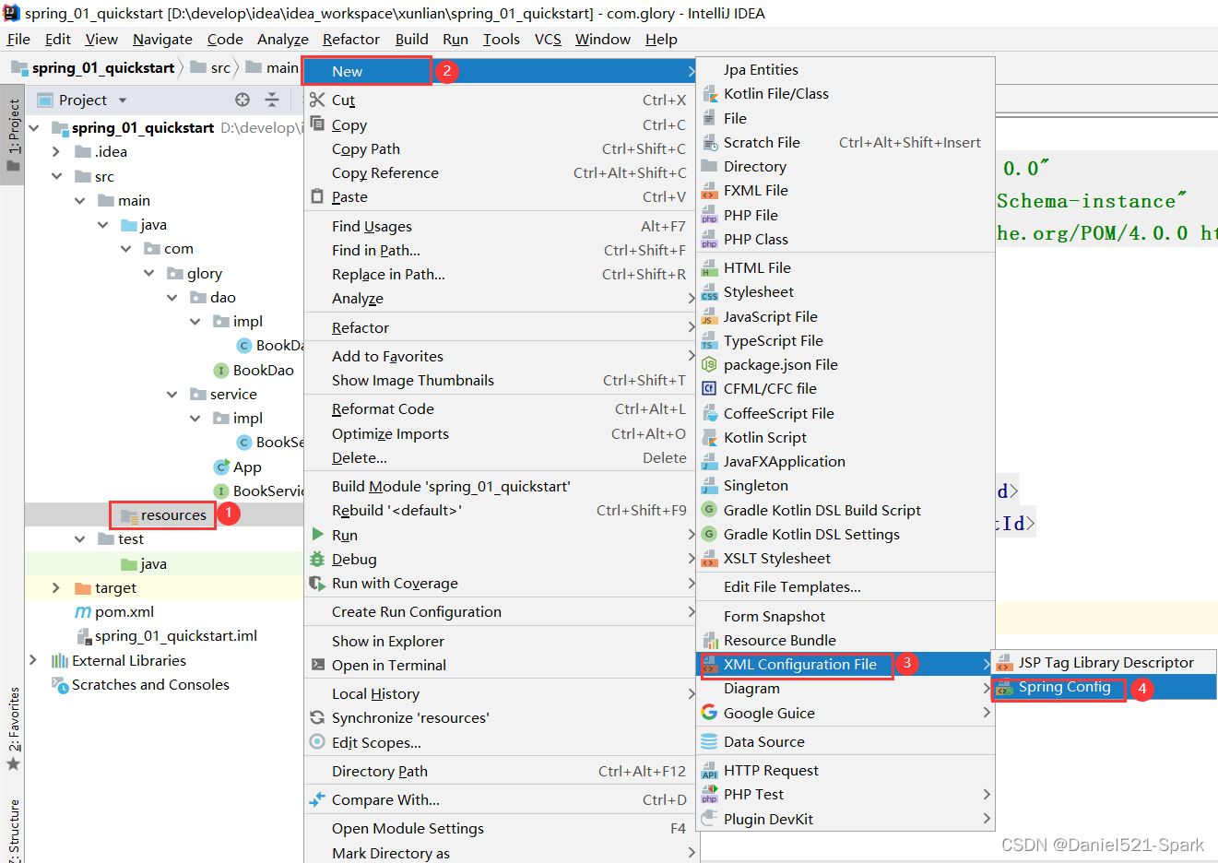Collapse the main folder arrow
Image resolution: width=1218 pixels, height=863 pixels.
79,200
